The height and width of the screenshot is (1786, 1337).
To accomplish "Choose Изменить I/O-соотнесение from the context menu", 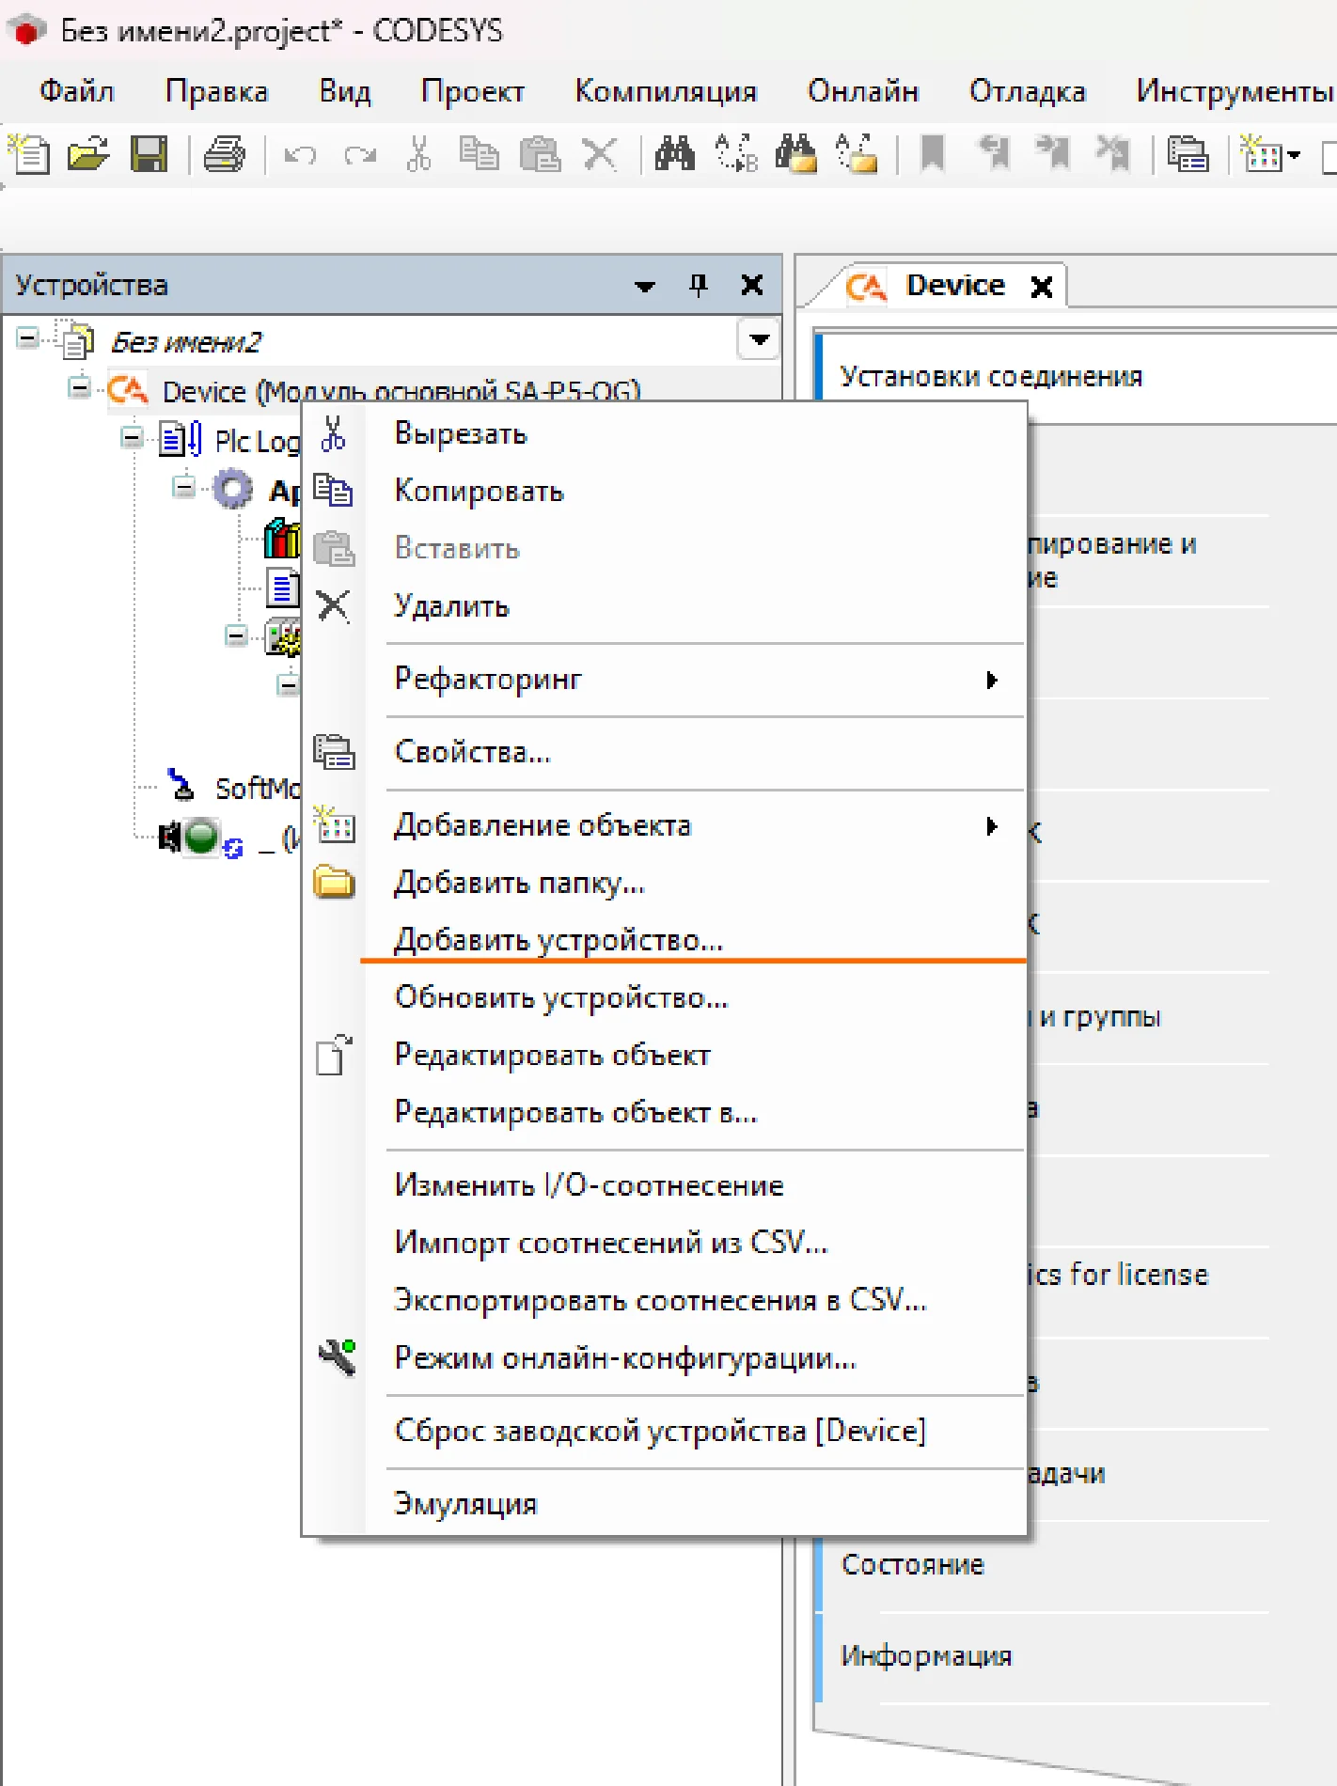I will point(663,1186).
